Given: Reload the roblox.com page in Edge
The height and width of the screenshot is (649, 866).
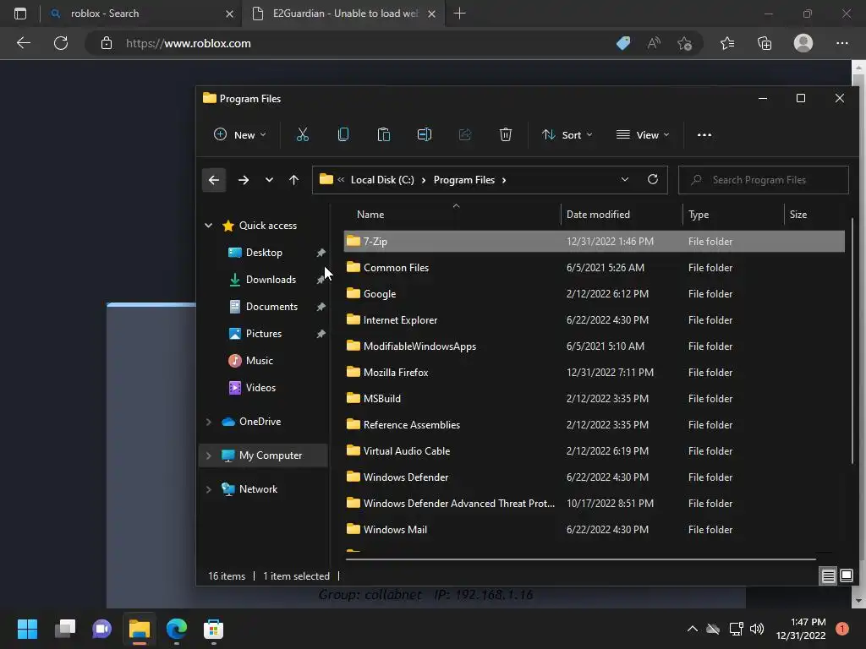Looking at the screenshot, I should click(61, 43).
